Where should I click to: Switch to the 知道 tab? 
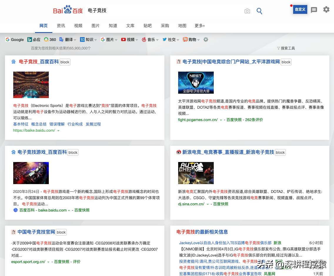pos(113,26)
